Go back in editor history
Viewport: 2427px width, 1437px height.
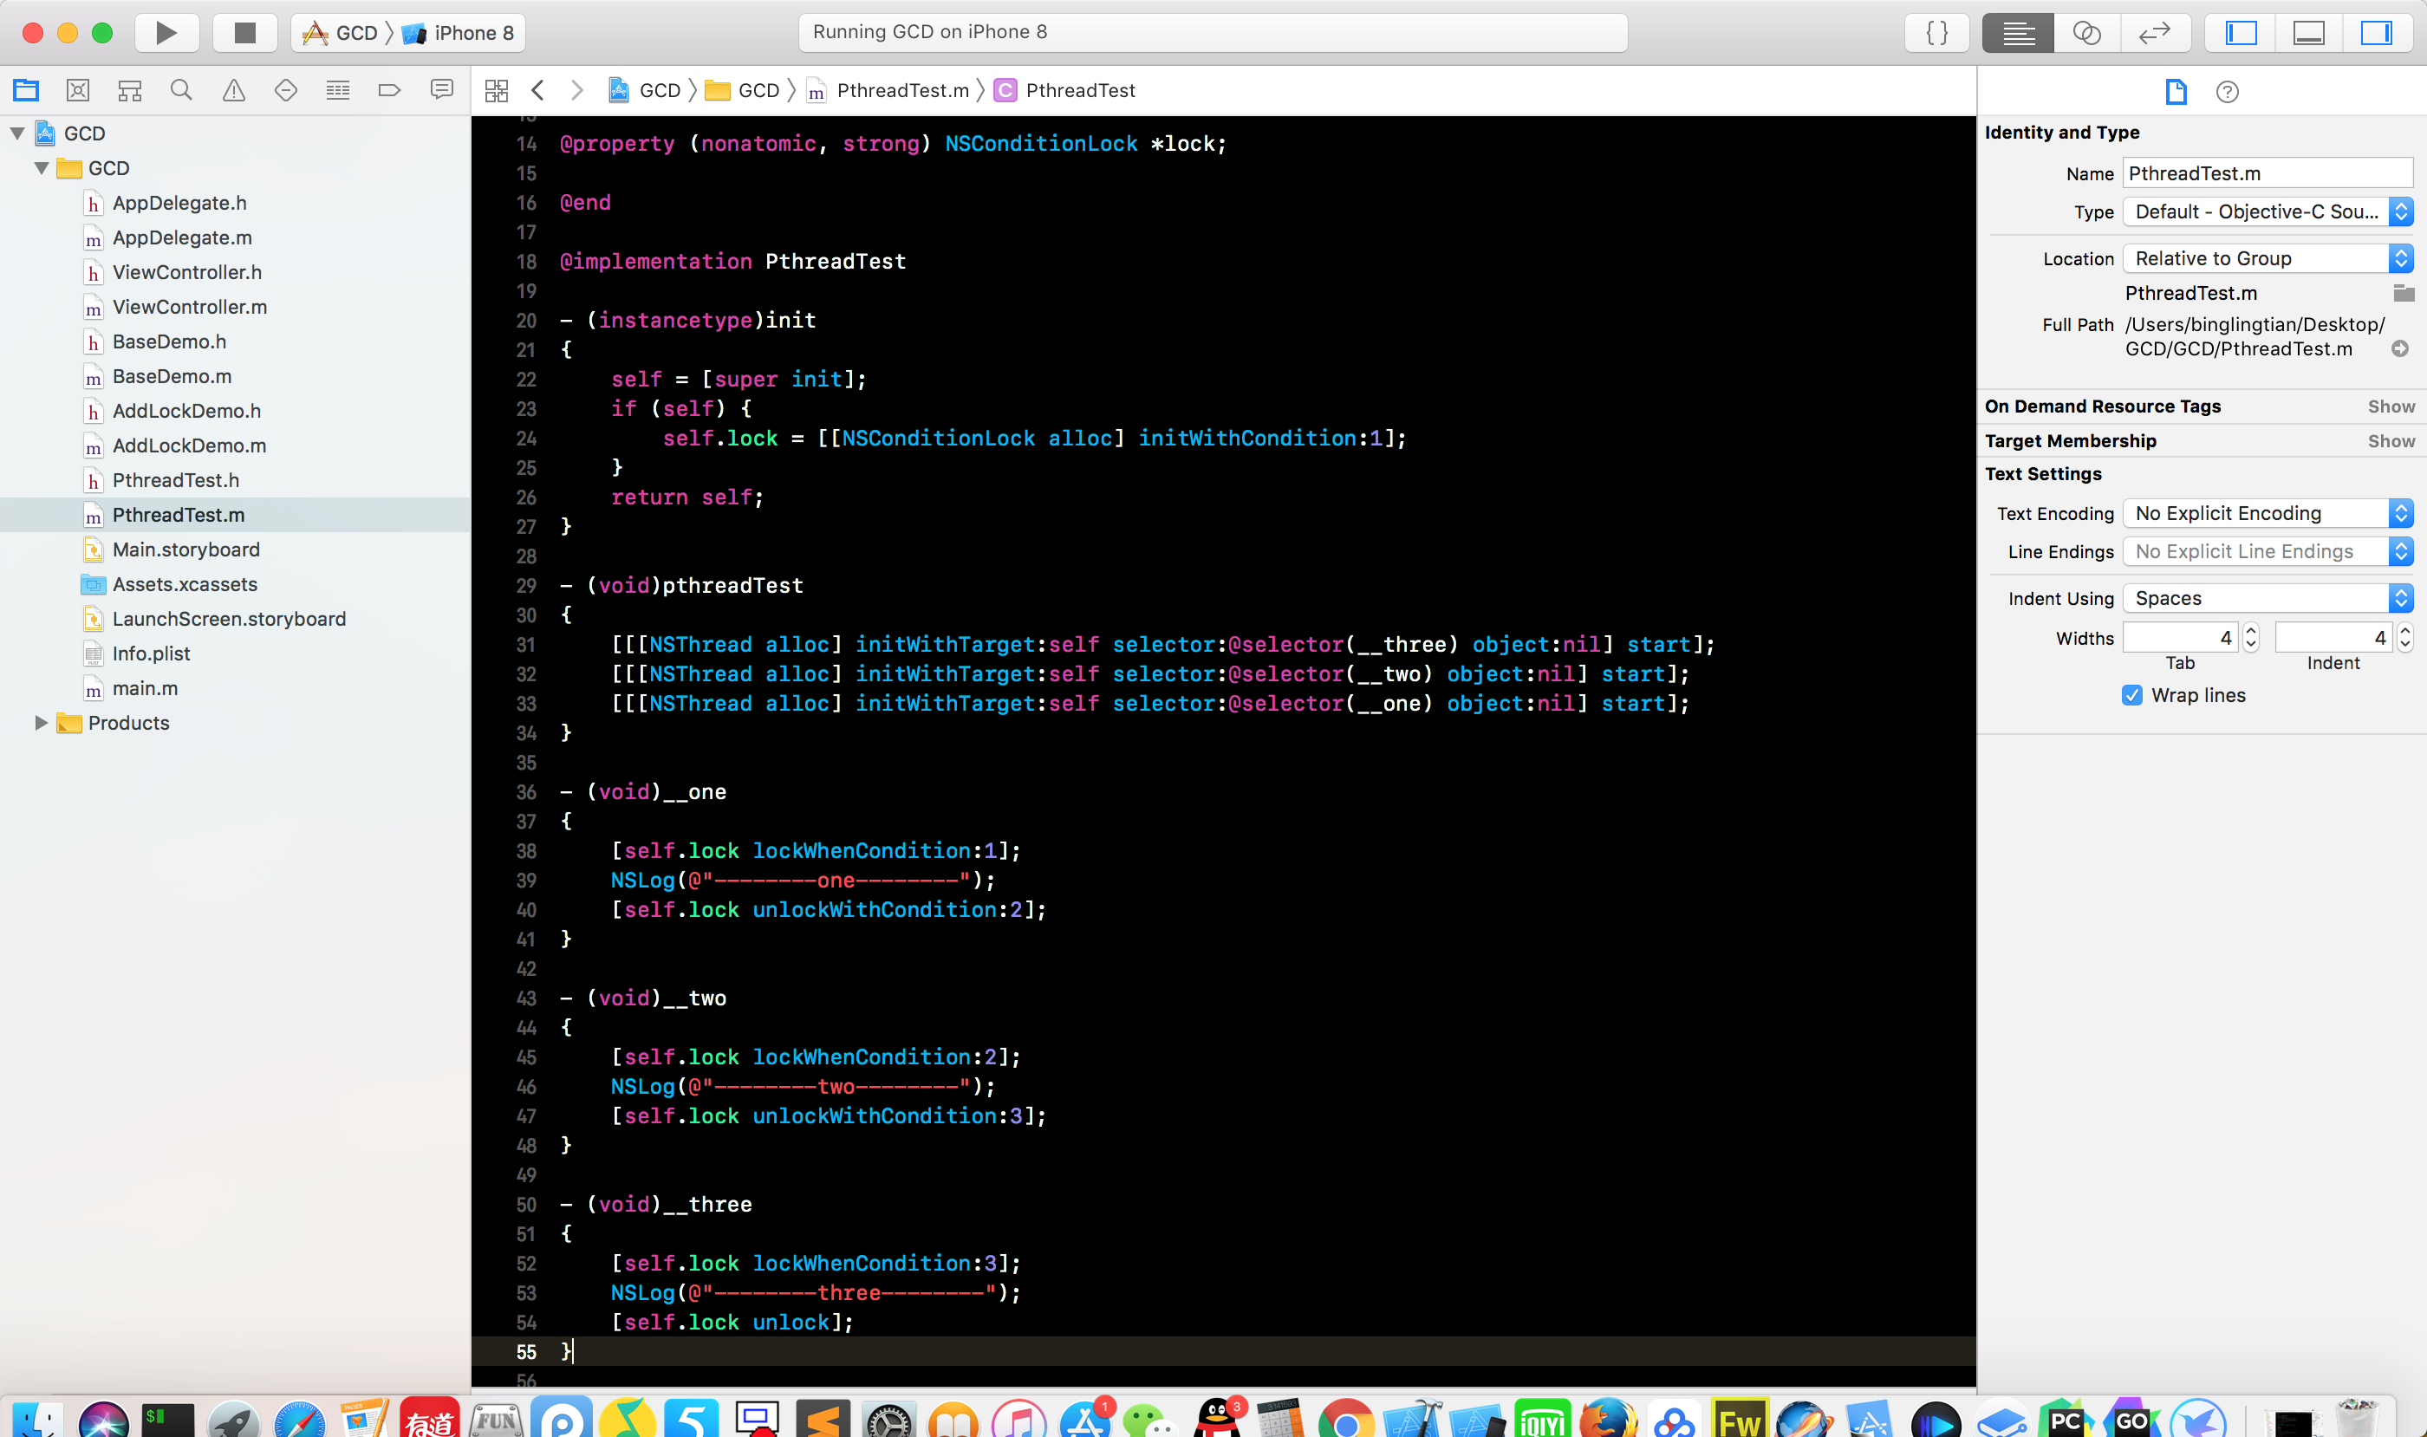(x=538, y=90)
